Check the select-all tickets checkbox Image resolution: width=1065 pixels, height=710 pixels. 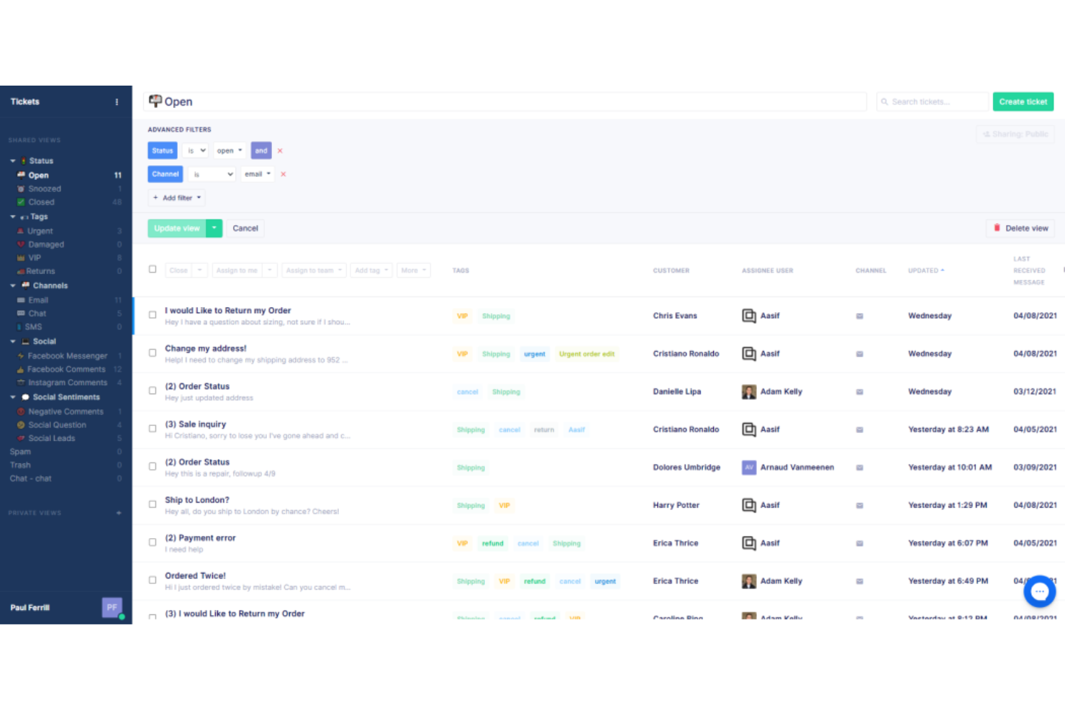[x=153, y=268]
